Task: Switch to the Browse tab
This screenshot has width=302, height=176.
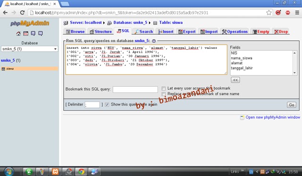Action: [x=75, y=31]
